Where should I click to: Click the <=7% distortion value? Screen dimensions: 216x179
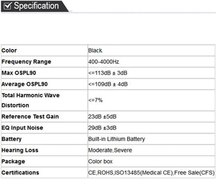[x=95, y=100]
